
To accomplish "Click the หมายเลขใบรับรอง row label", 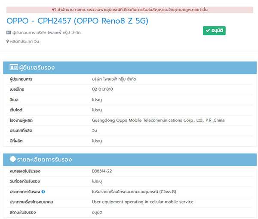I will 25,171.
